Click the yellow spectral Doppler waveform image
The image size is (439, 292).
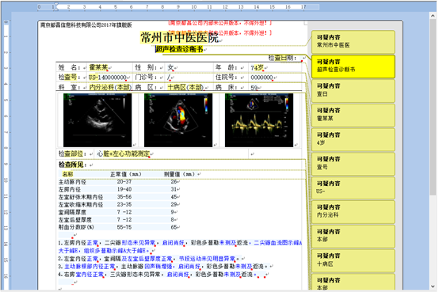tap(259, 120)
